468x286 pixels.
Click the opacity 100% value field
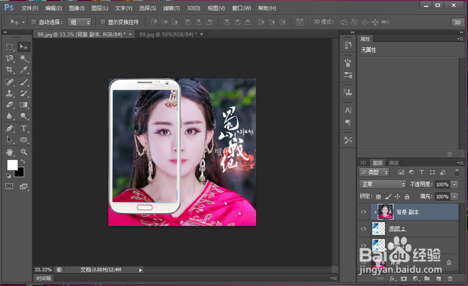coord(442,184)
